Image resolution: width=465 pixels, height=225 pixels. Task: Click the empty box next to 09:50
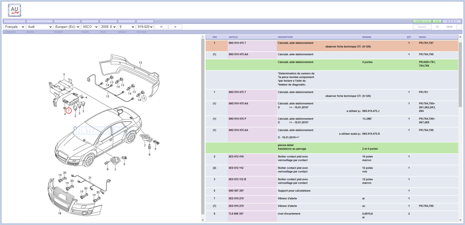[x=459, y=27]
